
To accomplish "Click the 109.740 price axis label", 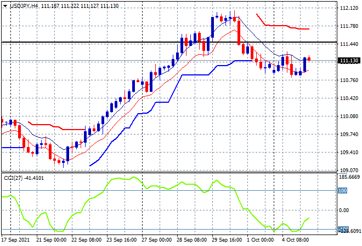I will 349,134.
